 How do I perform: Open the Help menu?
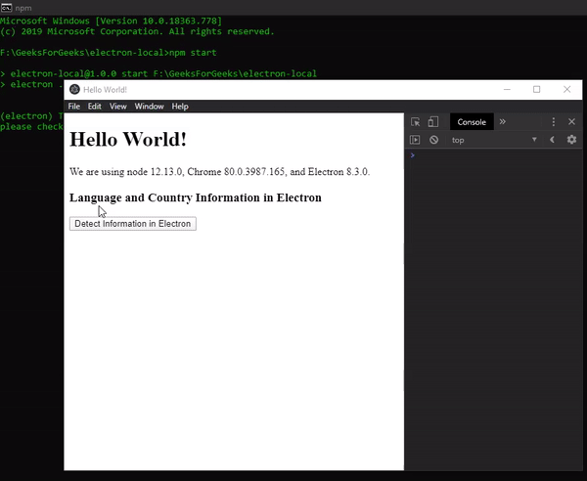180,107
